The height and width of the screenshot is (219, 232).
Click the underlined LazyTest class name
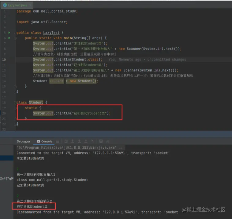[51, 33]
